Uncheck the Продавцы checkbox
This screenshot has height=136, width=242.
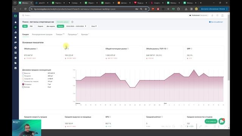click(23, 84)
